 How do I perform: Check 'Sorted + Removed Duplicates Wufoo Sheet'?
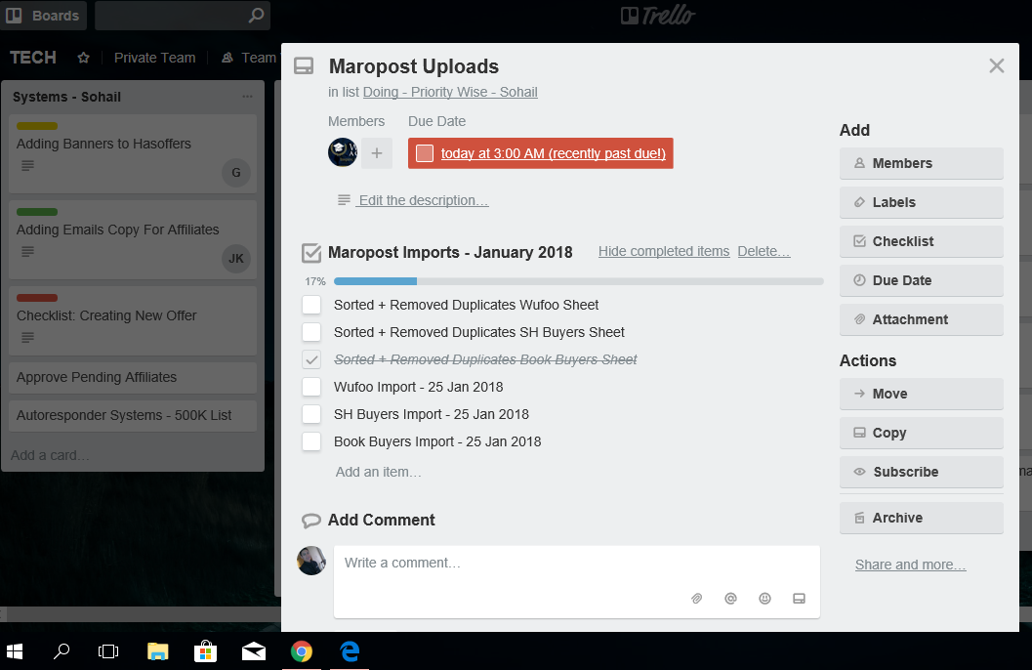pyautogui.click(x=311, y=305)
